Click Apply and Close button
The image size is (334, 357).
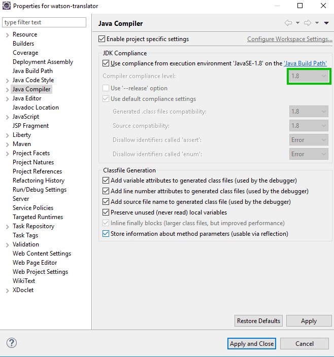click(252, 343)
